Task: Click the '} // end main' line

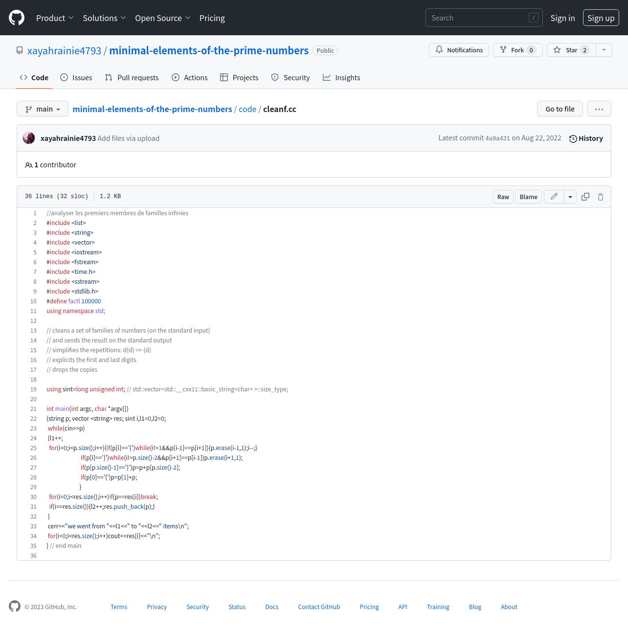Action: point(64,546)
